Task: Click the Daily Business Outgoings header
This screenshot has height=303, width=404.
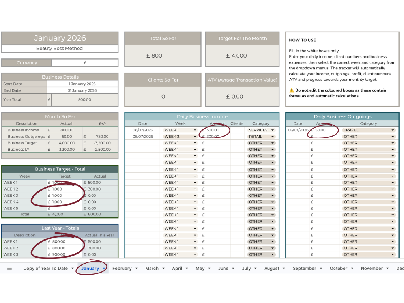Action: (342, 116)
